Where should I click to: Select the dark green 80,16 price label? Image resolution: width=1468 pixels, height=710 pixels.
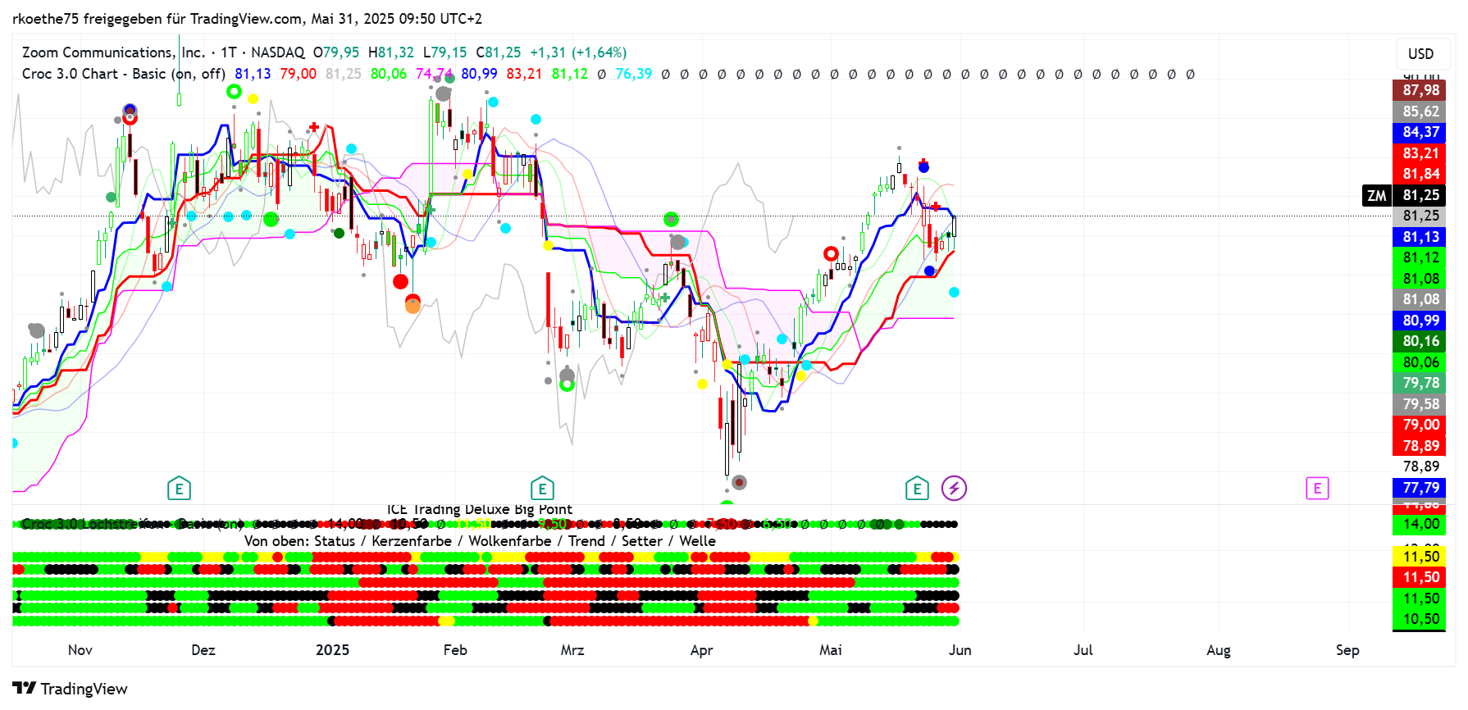[1420, 341]
